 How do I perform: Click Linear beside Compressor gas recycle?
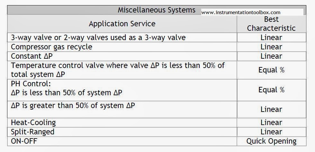click(x=271, y=47)
